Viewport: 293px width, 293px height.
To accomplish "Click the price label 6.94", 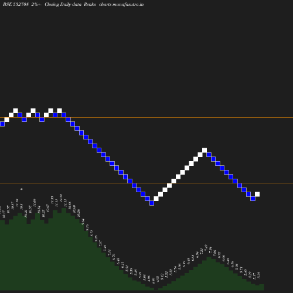I will point(197,254).
